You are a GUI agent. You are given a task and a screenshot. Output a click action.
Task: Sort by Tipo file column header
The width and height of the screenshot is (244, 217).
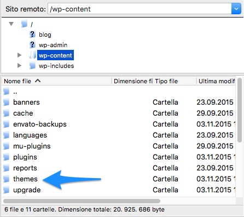point(175,81)
